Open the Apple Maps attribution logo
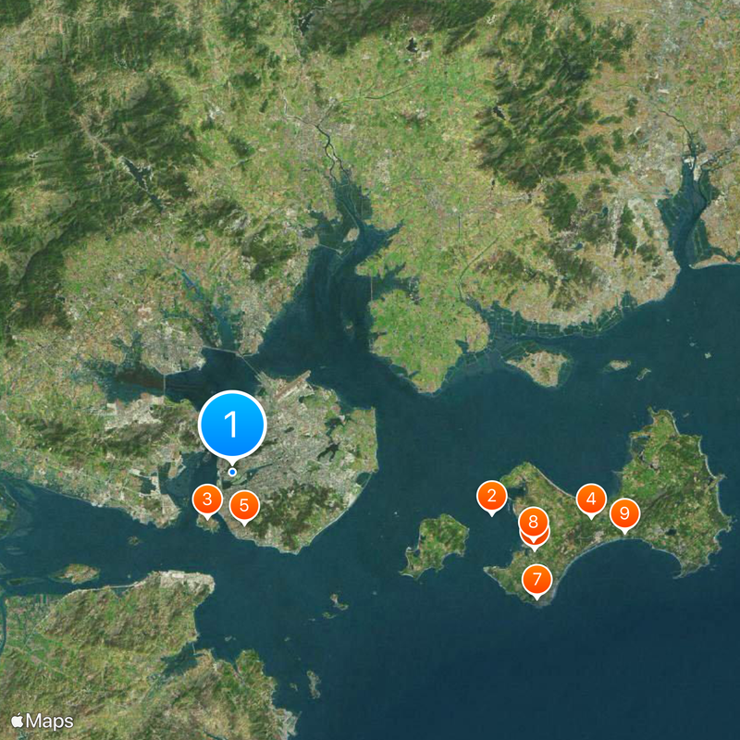This screenshot has height=740, width=740. point(43,721)
